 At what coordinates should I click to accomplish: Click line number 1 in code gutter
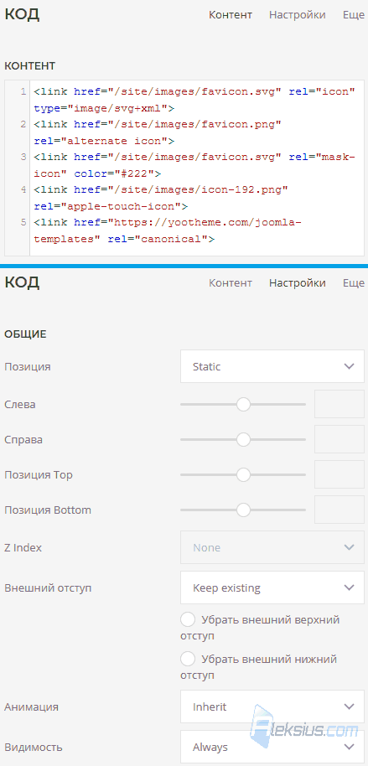23,92
